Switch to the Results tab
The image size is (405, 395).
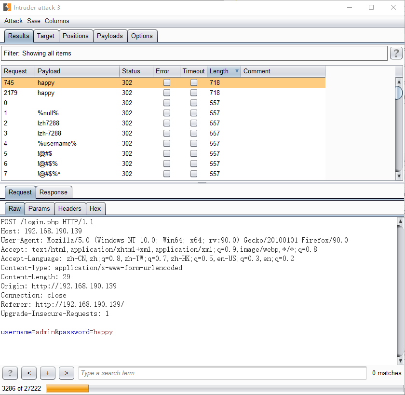coord(19,36)
